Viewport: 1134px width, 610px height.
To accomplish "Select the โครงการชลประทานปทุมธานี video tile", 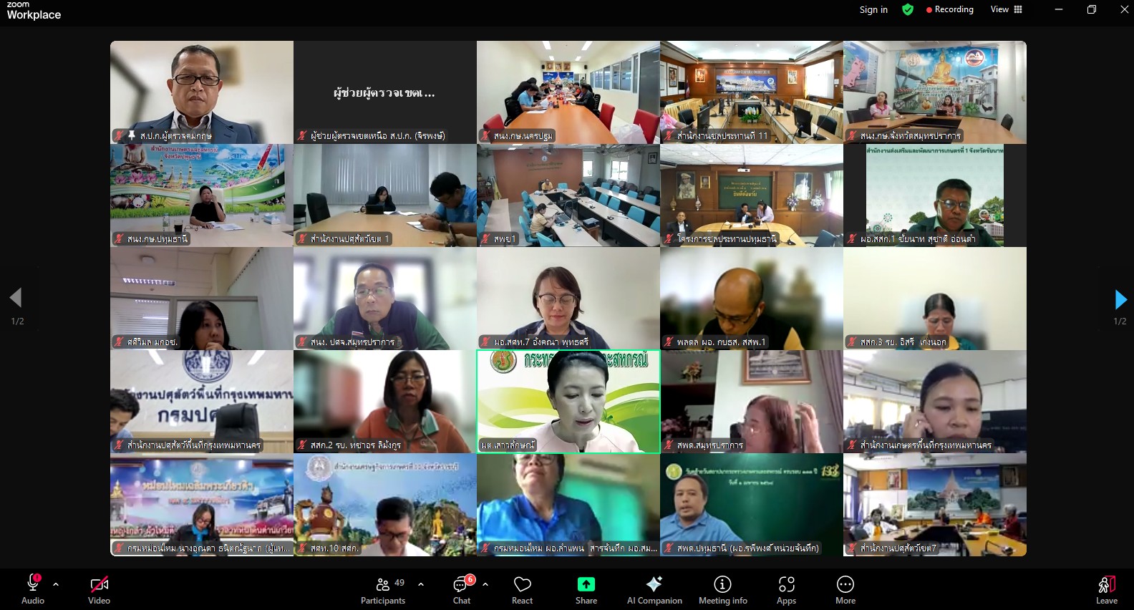I will tap(752, 195).
